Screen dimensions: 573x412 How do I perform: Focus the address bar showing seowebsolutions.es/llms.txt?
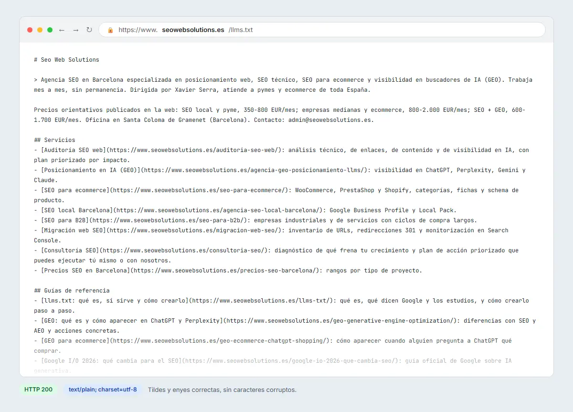coord(322,30)
